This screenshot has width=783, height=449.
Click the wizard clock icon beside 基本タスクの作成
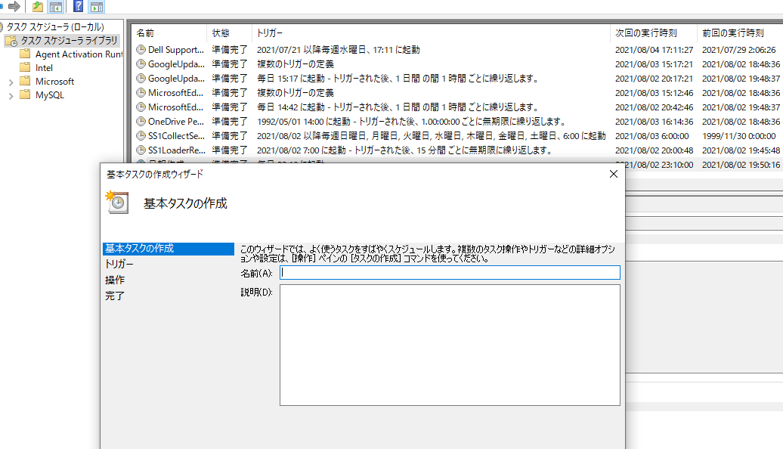point(117,203)
